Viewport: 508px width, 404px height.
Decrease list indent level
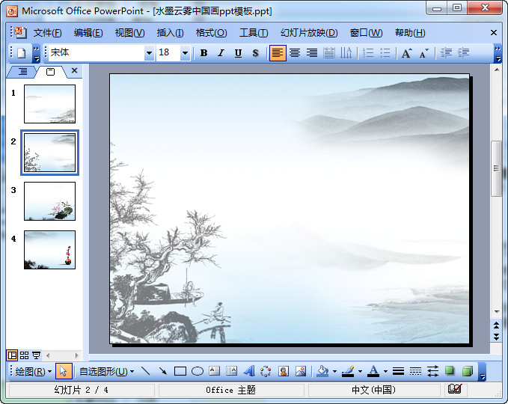click(x=446, y=53)
